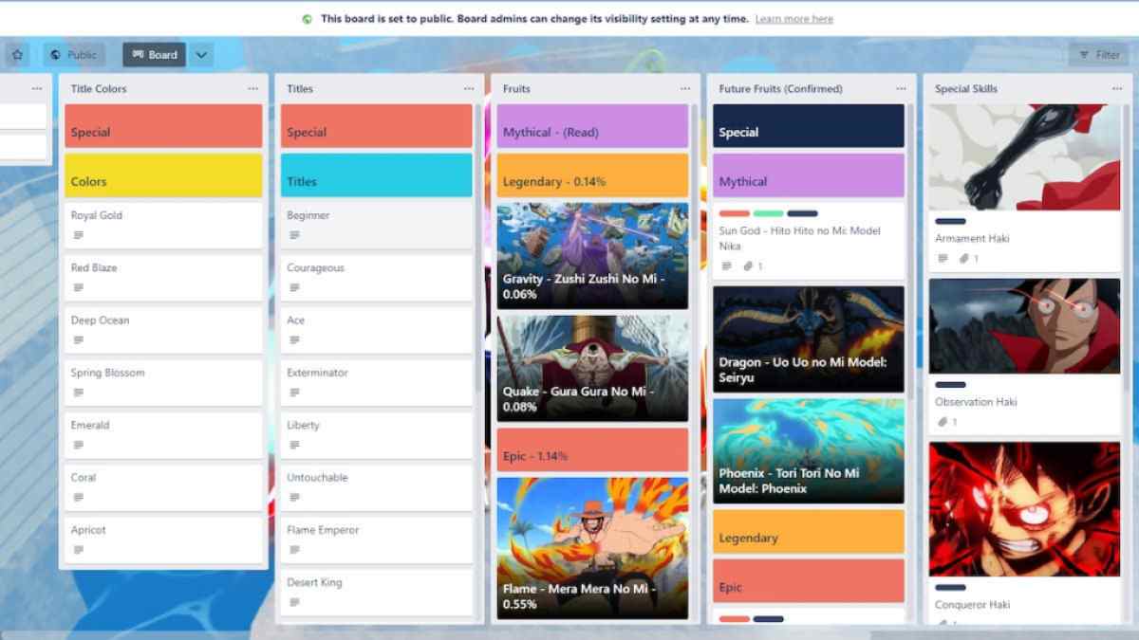Image resolution: width=1139 pixels, height=640 pixels.
Task: Open the Apricot card
Action: (163, 540)
